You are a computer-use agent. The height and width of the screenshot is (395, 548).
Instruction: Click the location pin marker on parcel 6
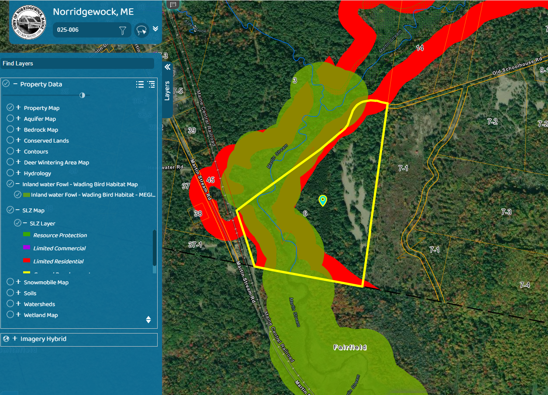coord(323,200)
